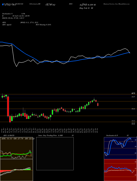Click the 36.64 price axis label

click(x=133, y=109)
